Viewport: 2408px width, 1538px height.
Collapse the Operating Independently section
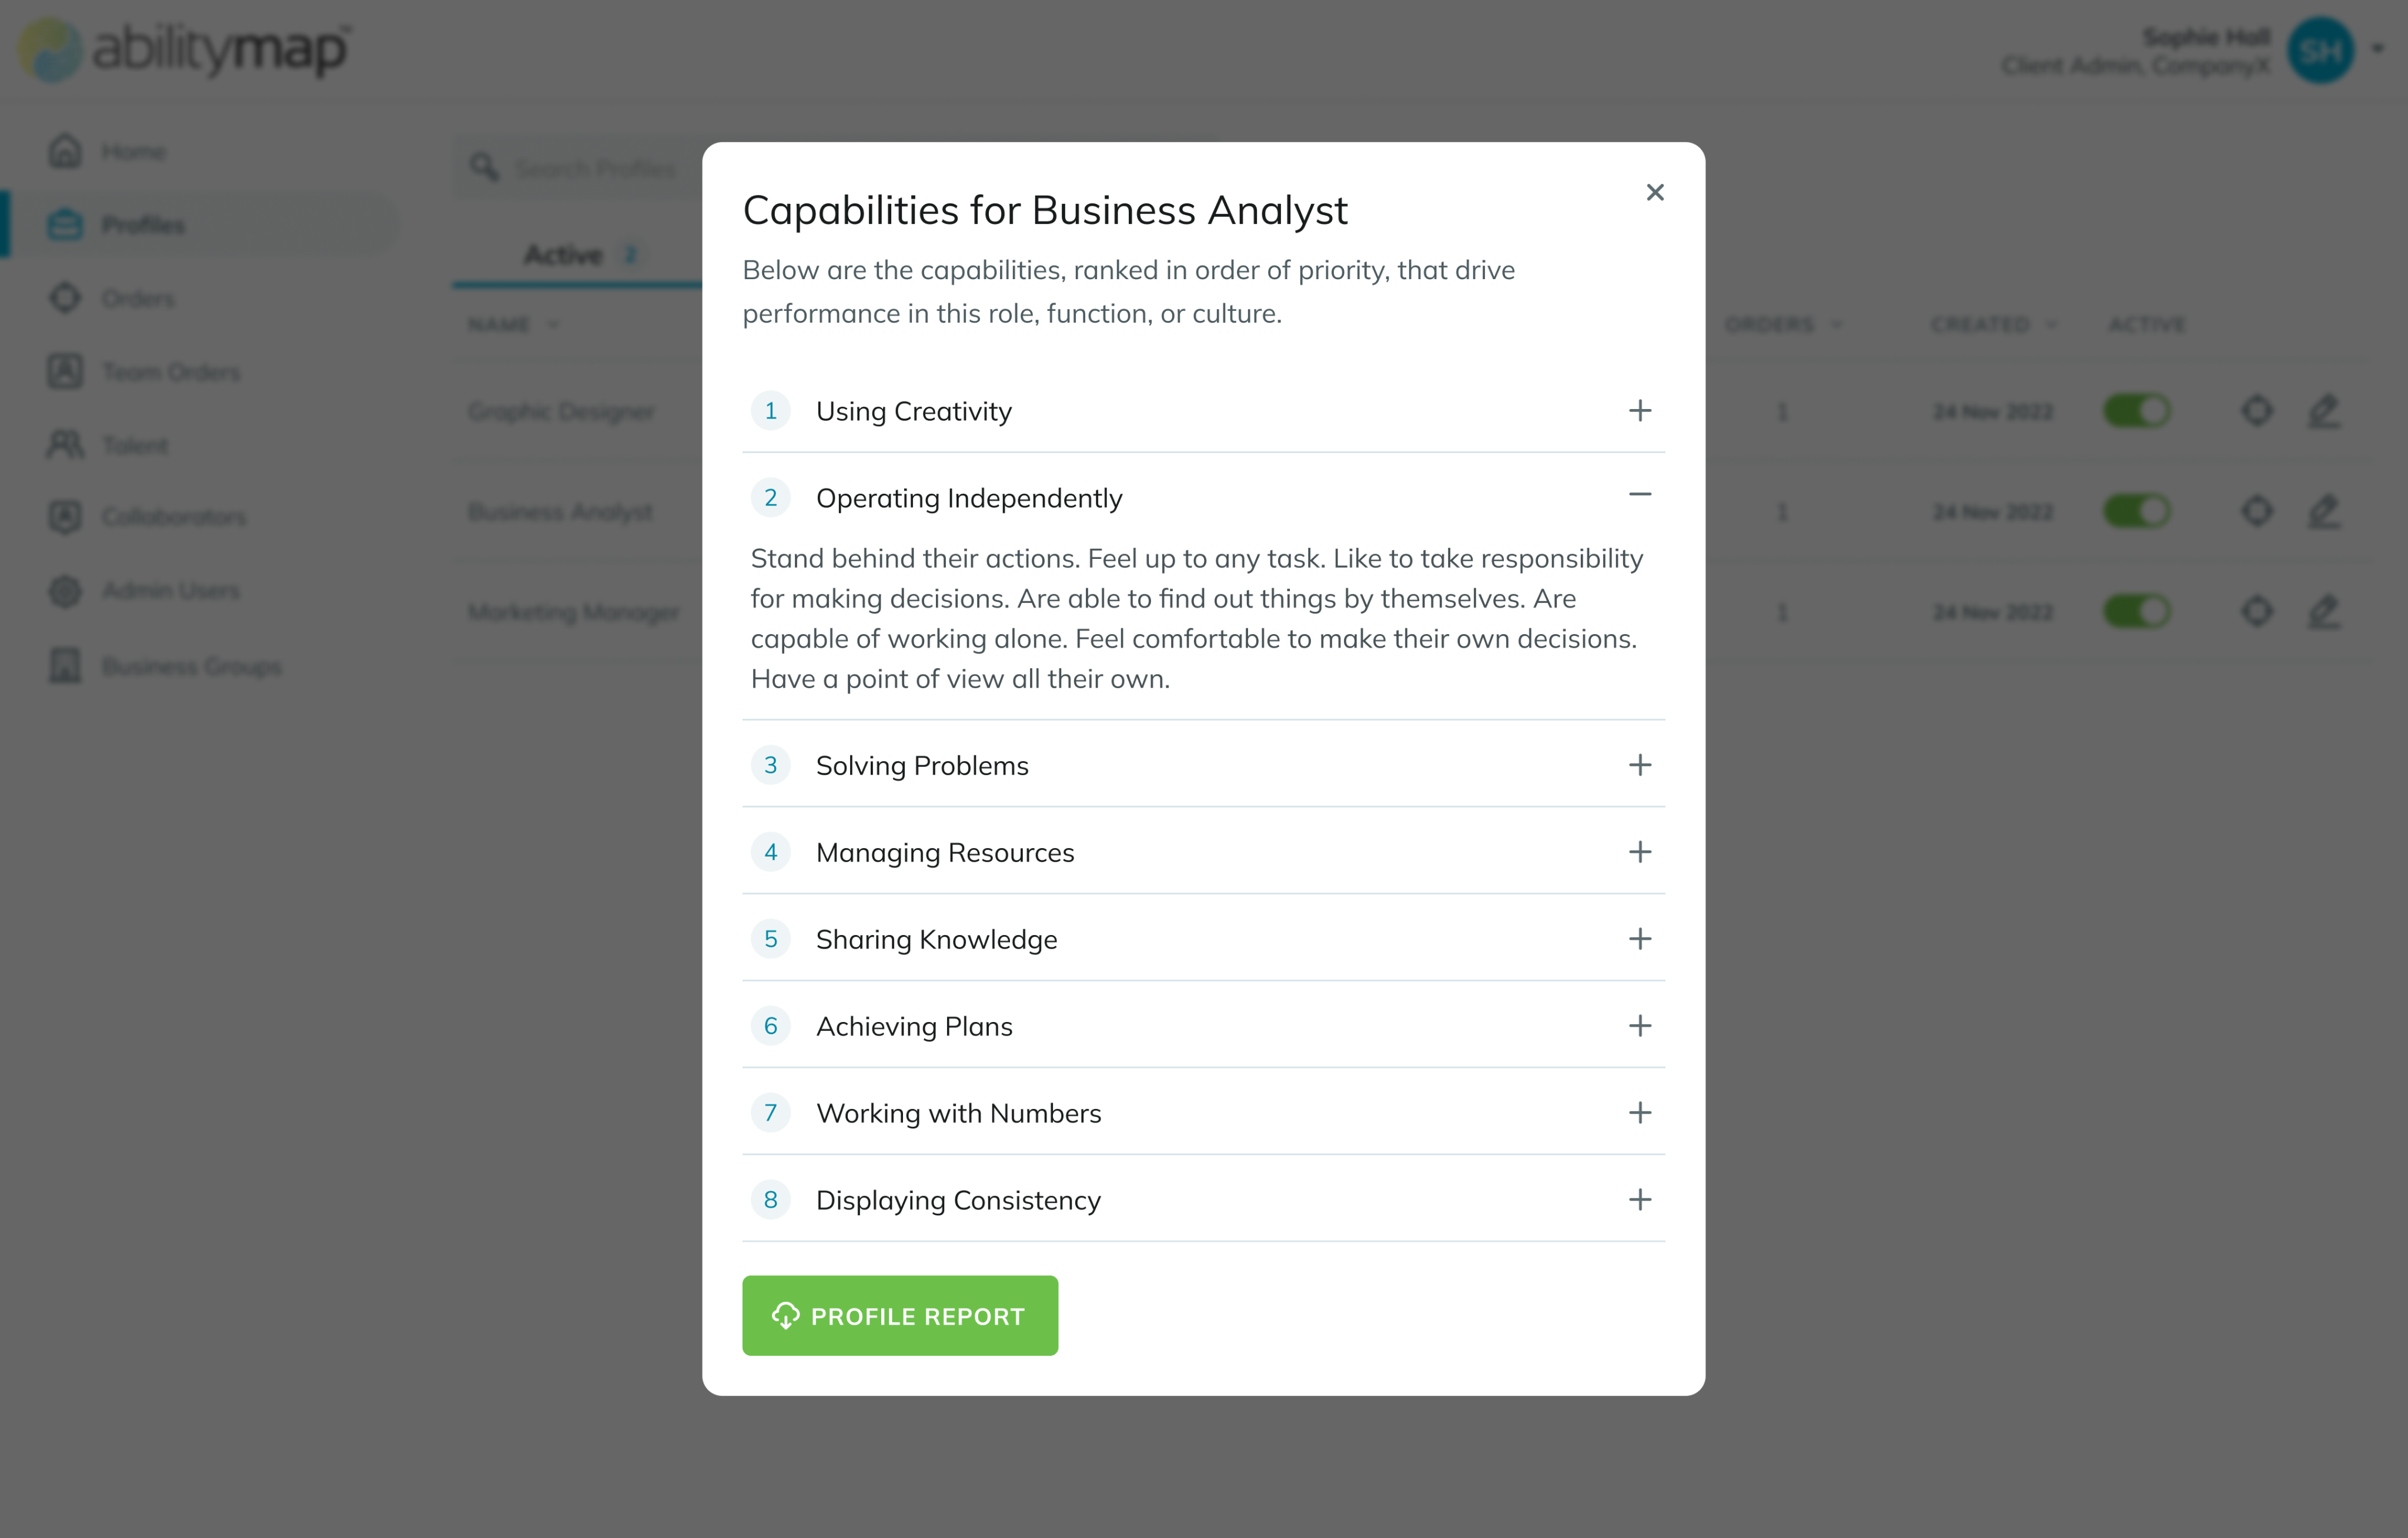1639,495
